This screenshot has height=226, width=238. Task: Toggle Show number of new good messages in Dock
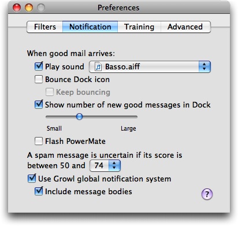[39, 105]
